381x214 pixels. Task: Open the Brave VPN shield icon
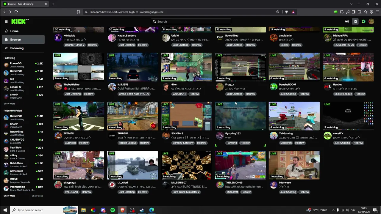click(x=371, y=12)
